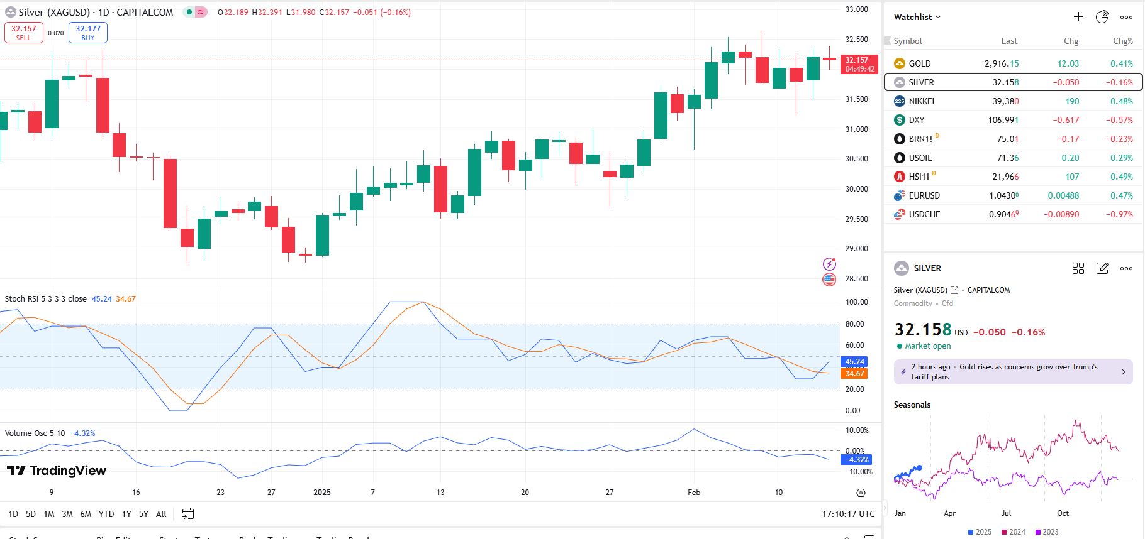
Task: Click the US flag economic event icon
Action: point(829,280)
